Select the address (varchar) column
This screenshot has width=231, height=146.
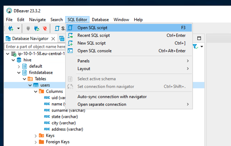67,129
